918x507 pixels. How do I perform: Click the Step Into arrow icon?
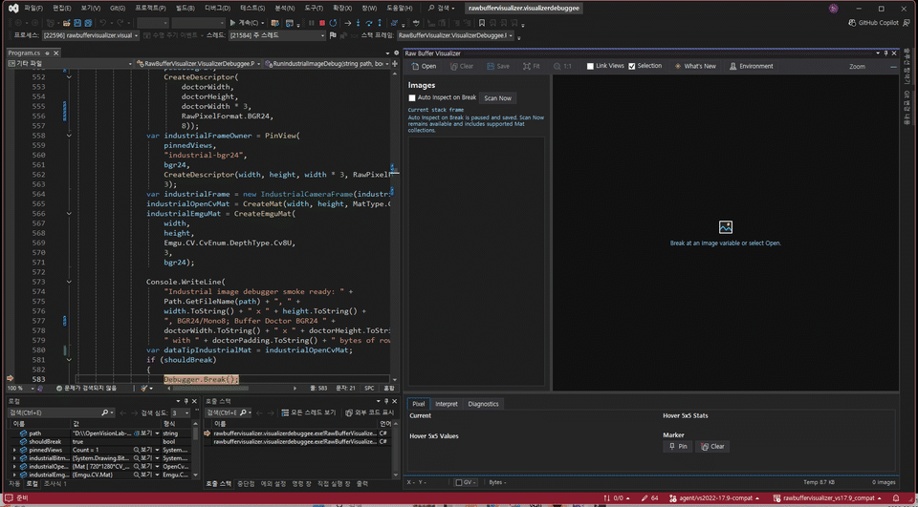coord(359,23)
